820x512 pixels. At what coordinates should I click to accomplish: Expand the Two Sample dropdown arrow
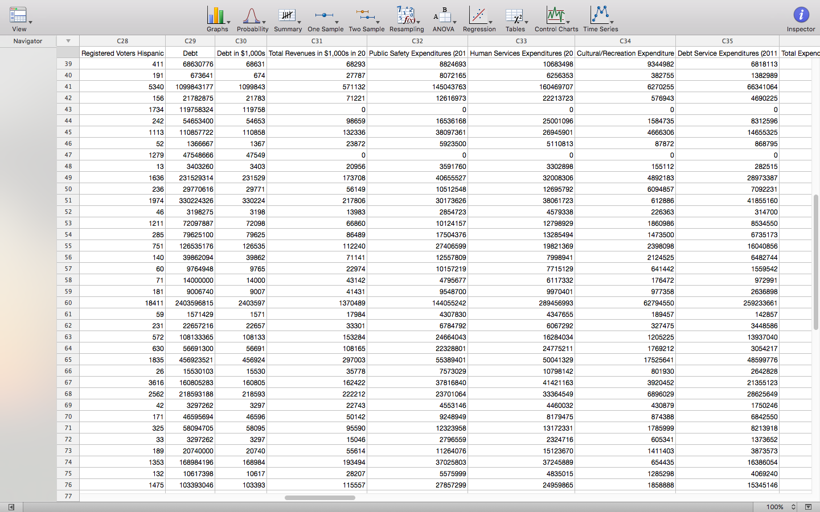tap(378, 23)
